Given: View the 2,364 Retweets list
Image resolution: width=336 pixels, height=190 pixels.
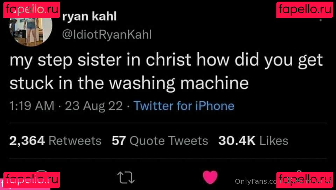Looking at the screenshot, I should pos(55,141).
